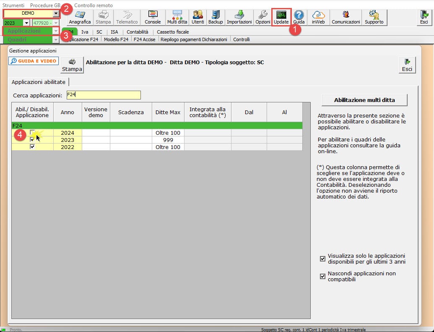Open the Importazioni icon
The height and width of the screenshot is (332, 434).
tap(239, 17)
